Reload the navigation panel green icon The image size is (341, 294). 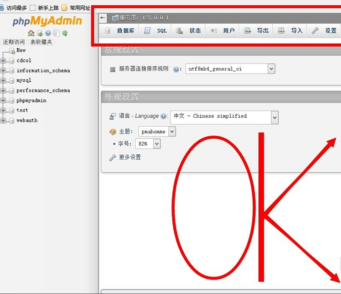(x=65, y=33)
